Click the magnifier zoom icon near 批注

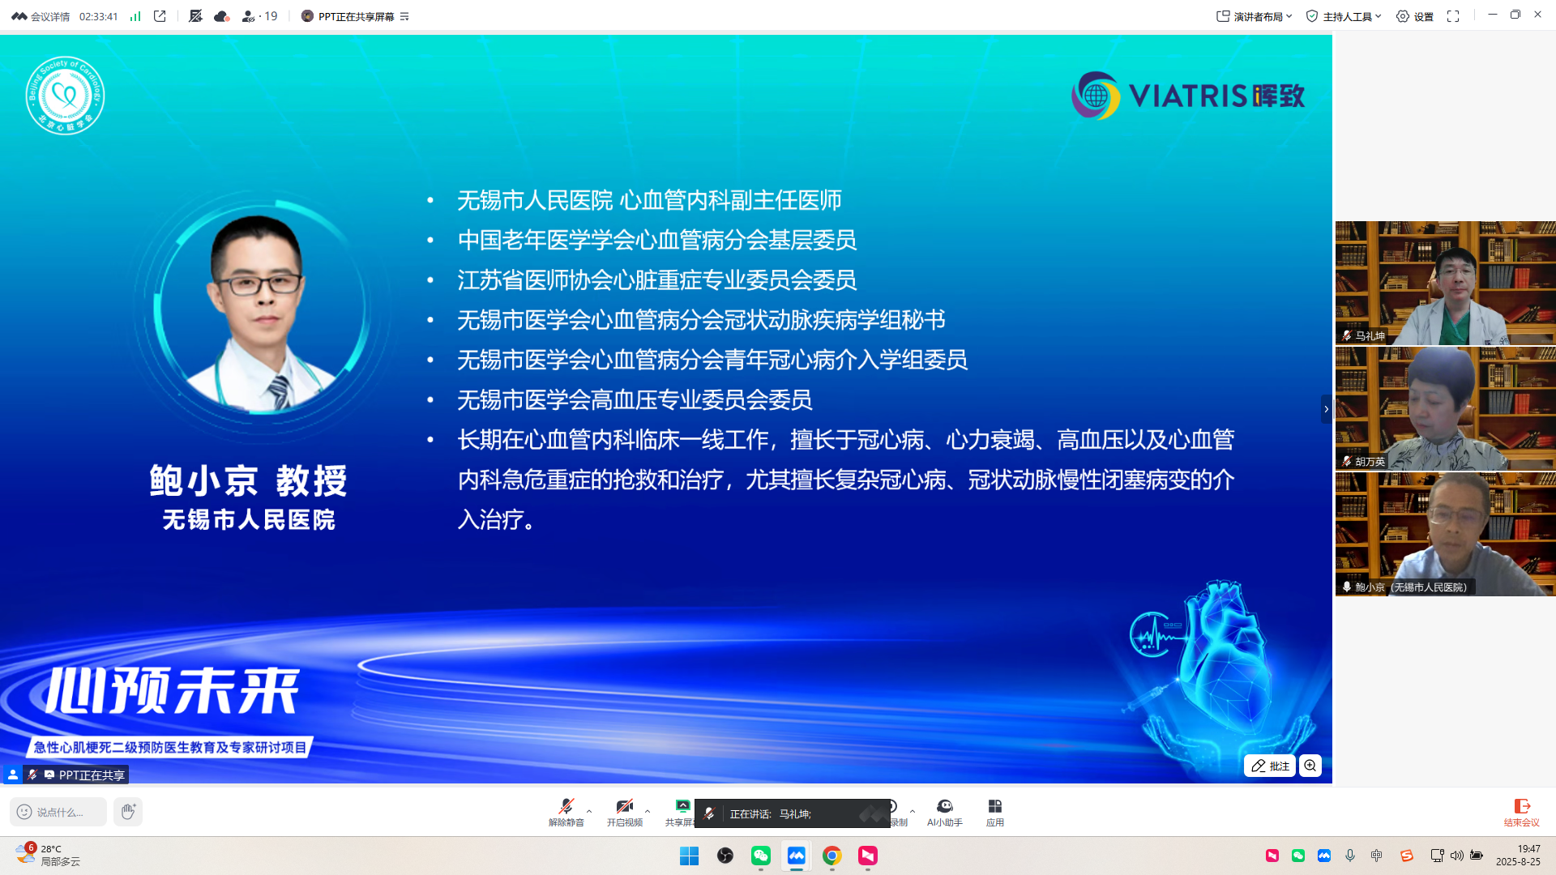tap(1310, 766)
